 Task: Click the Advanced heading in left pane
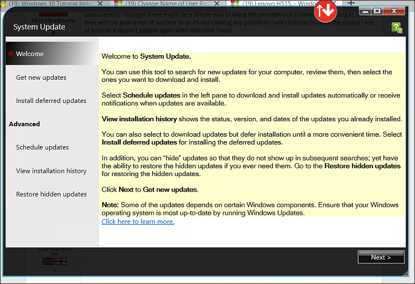click(x=24, y=124)
